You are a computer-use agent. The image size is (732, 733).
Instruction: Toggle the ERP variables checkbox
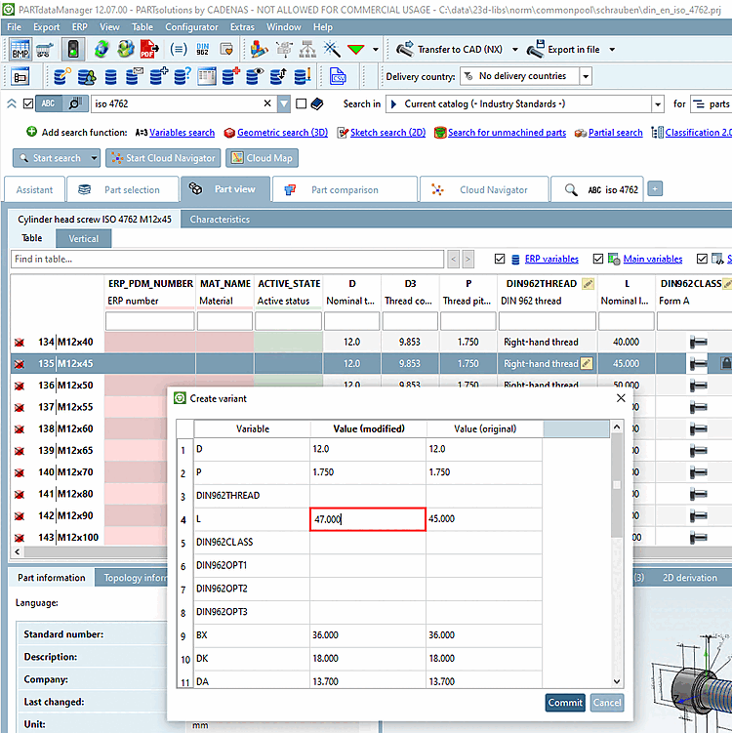pyautogui.click(x=501, y=259)
